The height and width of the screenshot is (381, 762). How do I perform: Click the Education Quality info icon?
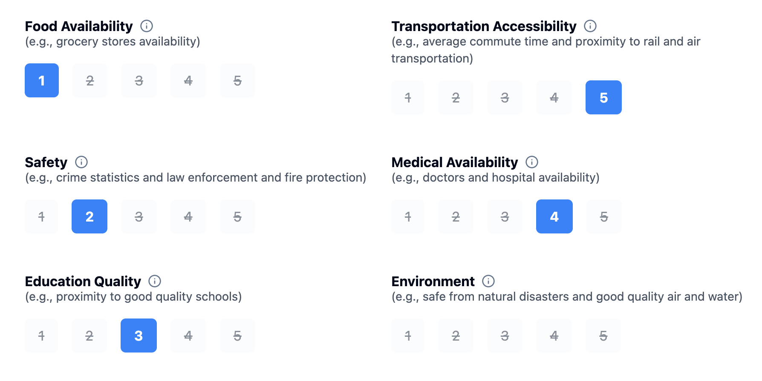pyautogui.click(x=155, y=281)
